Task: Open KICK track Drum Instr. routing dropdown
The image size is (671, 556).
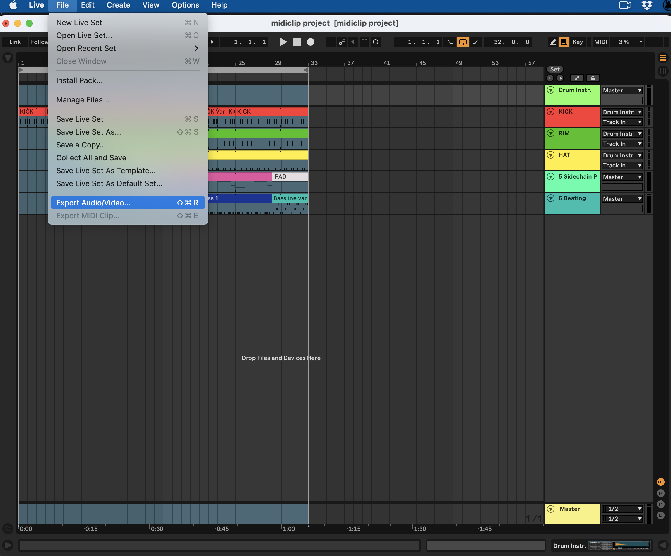Action: click(622, 112)
